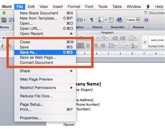Click the purple Help question mark icon
The width and height of the screenshot is (165, 129).
click(x=146, y=20)
